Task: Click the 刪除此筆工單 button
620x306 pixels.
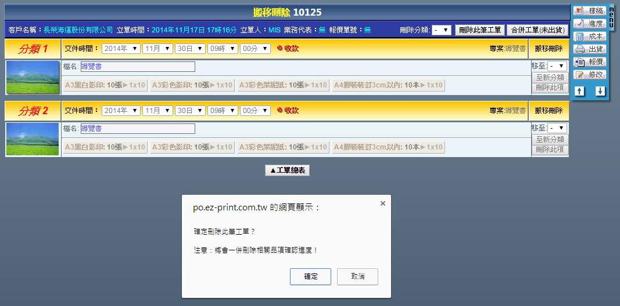Action: pos(479,30)
